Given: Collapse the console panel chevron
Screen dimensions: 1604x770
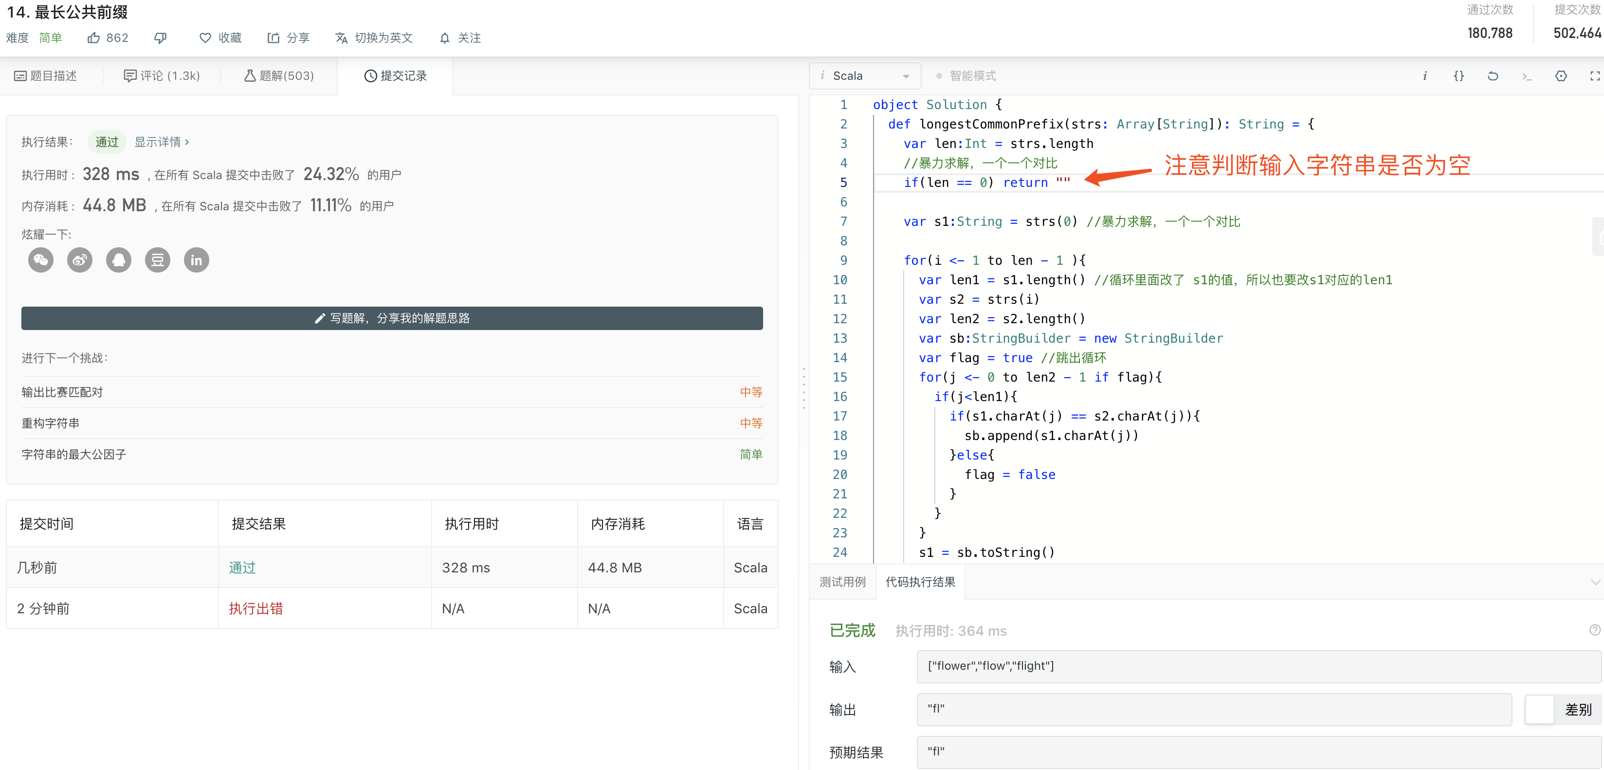Looking at the screenshot, I should pyautogui.click(x=1595, y=582).
